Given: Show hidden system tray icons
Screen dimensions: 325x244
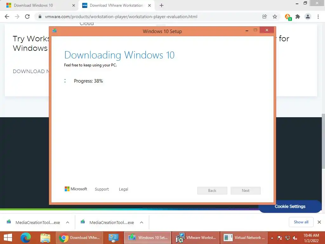Looking at the screenshot, I should point(272,238).
